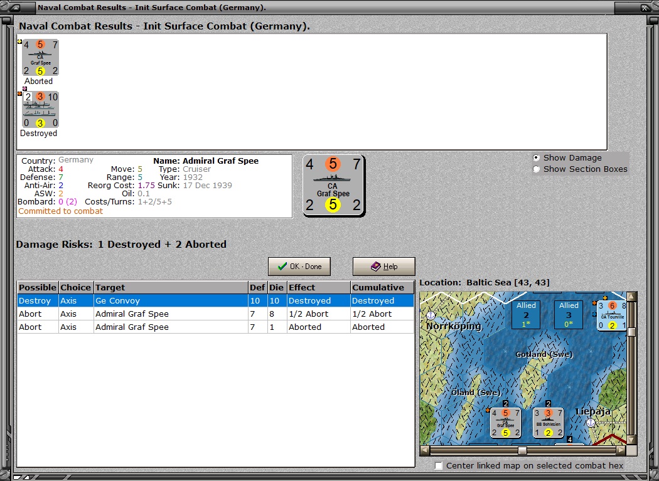Click the Damage Risks summary text
The height and width of the screenshot is (481, 659).
click(x=121, y=245)
